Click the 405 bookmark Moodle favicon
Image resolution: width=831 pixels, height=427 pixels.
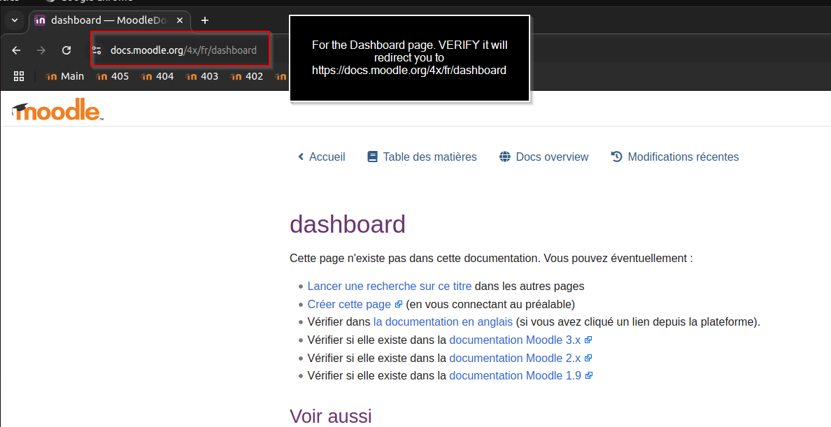[101, 76]
